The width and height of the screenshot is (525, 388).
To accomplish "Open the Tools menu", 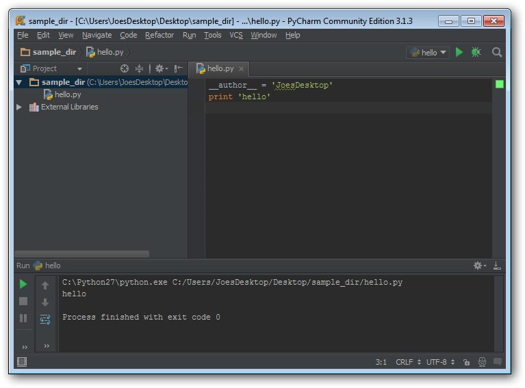I will tap(213, 35).
